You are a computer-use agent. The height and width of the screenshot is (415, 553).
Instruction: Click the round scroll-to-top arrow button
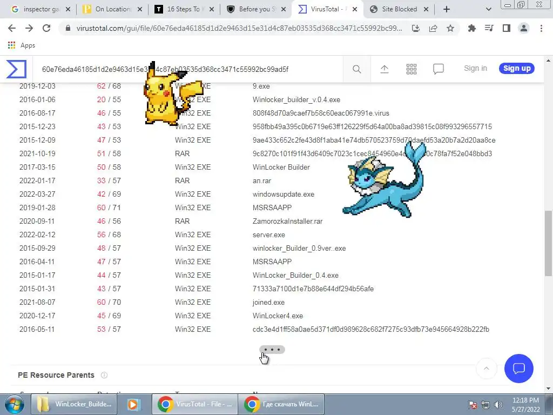click(487, 369)
